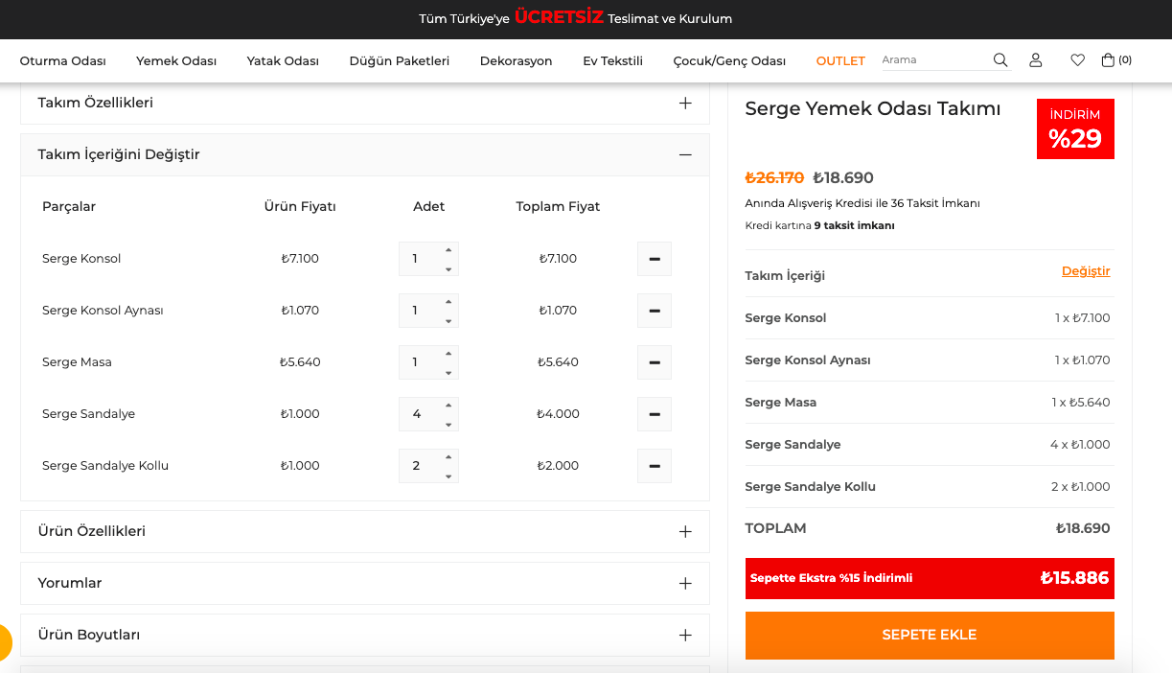Screen dimensions: 1172x673
Task: Decrease Serge Sandalye Kollu quantity down arrow
Action: pyautogui.click(x=448, y=476)
